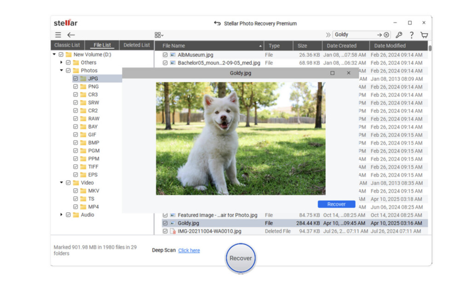Select the EPS folder icon
471x288 pixels.
coord(83,175)
